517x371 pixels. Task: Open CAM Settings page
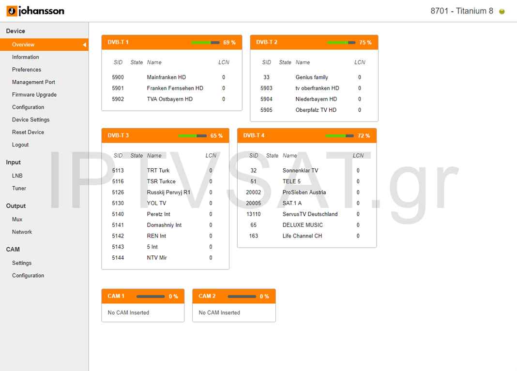click(22, 263)
